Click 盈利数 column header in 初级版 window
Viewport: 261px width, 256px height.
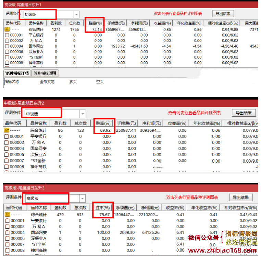56,23
